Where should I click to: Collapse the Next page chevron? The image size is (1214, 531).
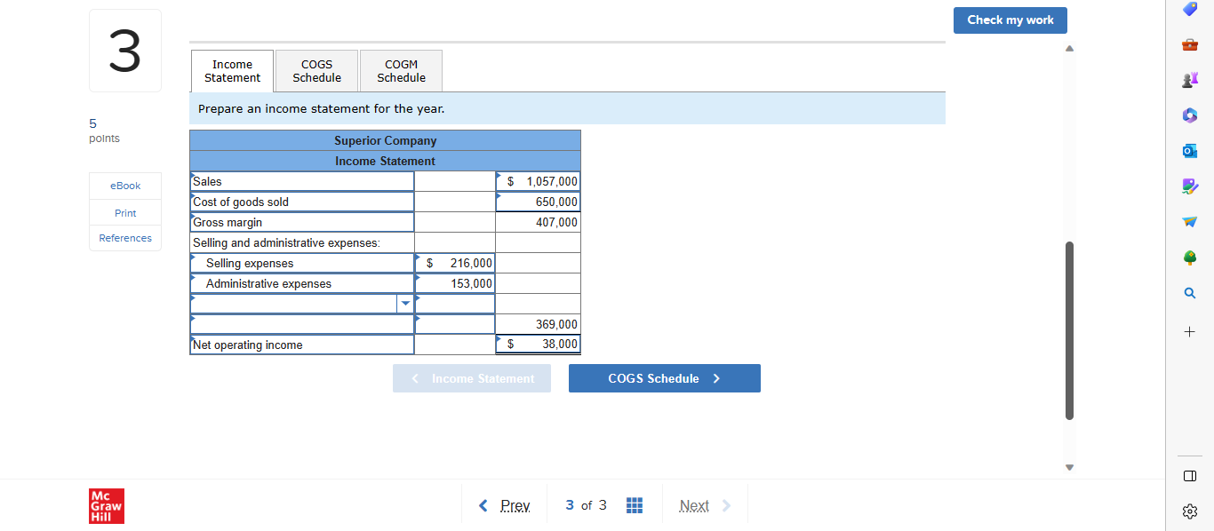tap(727, 505)
